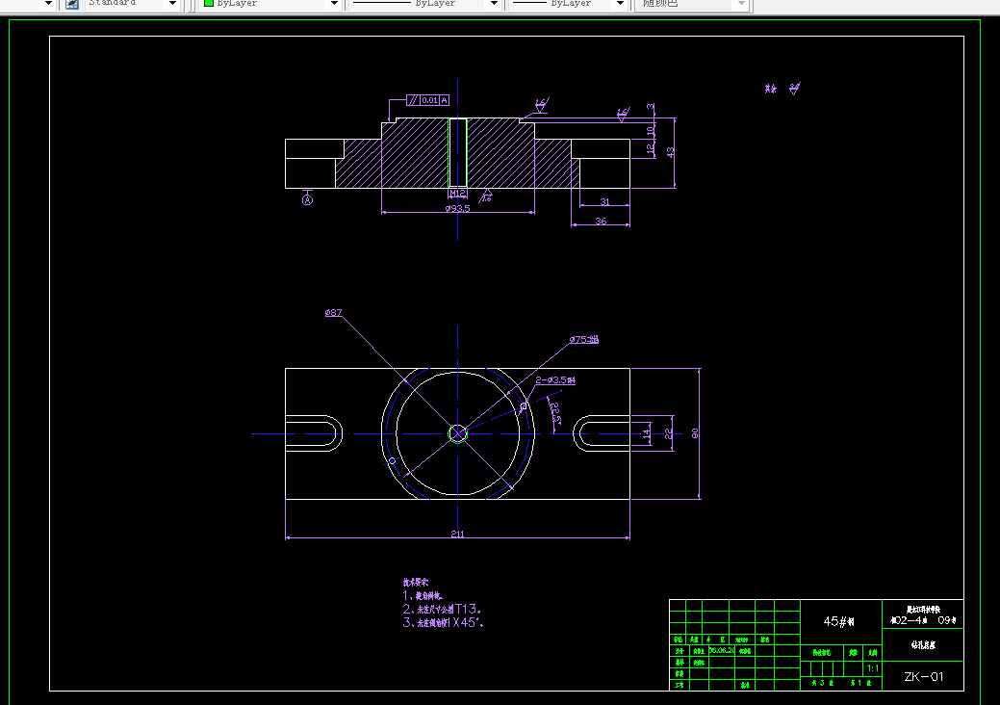Select the 12 step height dimension
The height and width of the screenshot is (705, 1000).
point(651,148)
